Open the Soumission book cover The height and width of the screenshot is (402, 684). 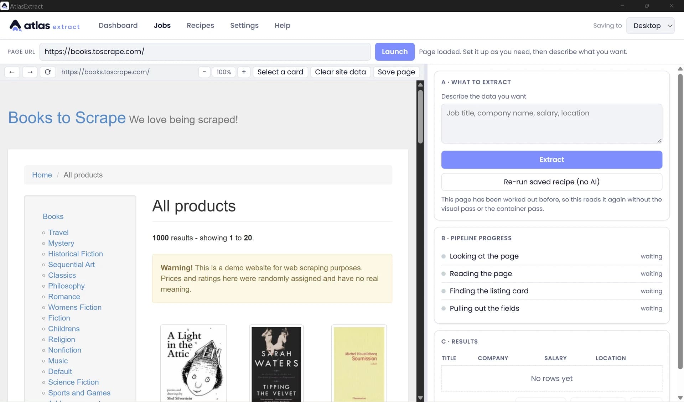pos(359,363)
